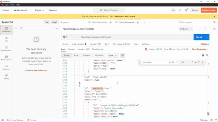Open the File menu
Image resolution: width=218 pixels, height=122 pixels.
(x=2, y=5)
